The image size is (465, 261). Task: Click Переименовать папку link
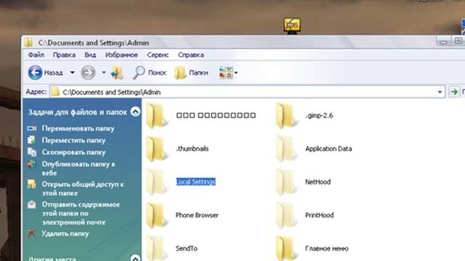(78, 128)
